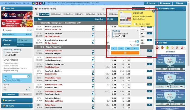The height and width of the screenshot is (110, 190).
Task: Click the orange Bet button
Action: [x=125, y=53]
